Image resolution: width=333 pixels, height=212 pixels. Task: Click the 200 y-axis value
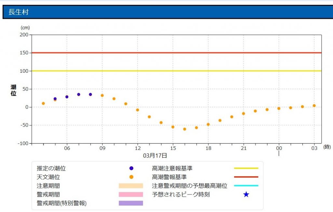(24, 34)
